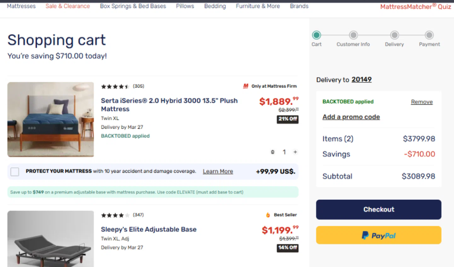Pay with the PayPal button
The image size is (454, 267).
pyautogui.click(x=379, y=235)
